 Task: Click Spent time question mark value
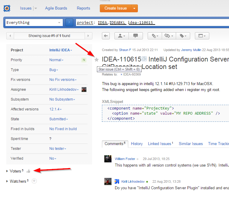(50, 139)
